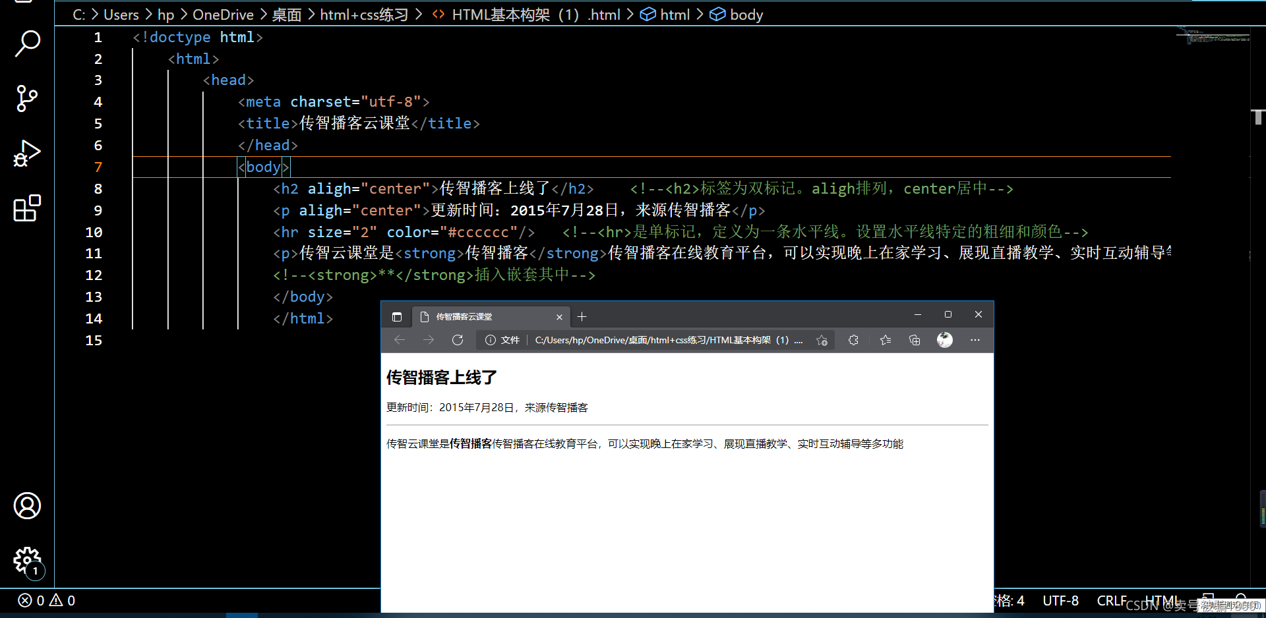Viewport: 1266px width, 618px height.
Task: Click the </html> closing tag on line 14
Action: tap(303, 318)
